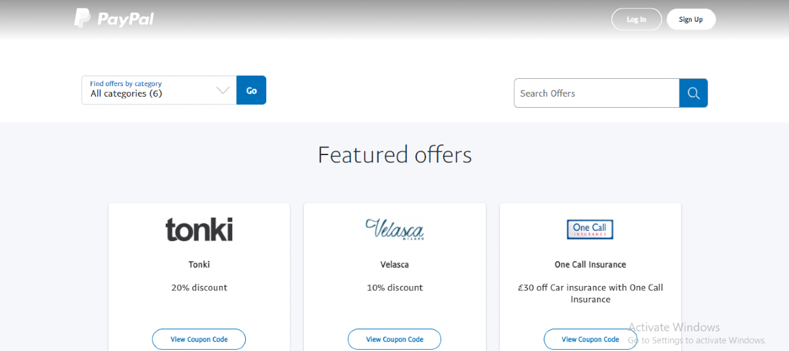Select the One Call Insurance title

(x=590, y=265)
